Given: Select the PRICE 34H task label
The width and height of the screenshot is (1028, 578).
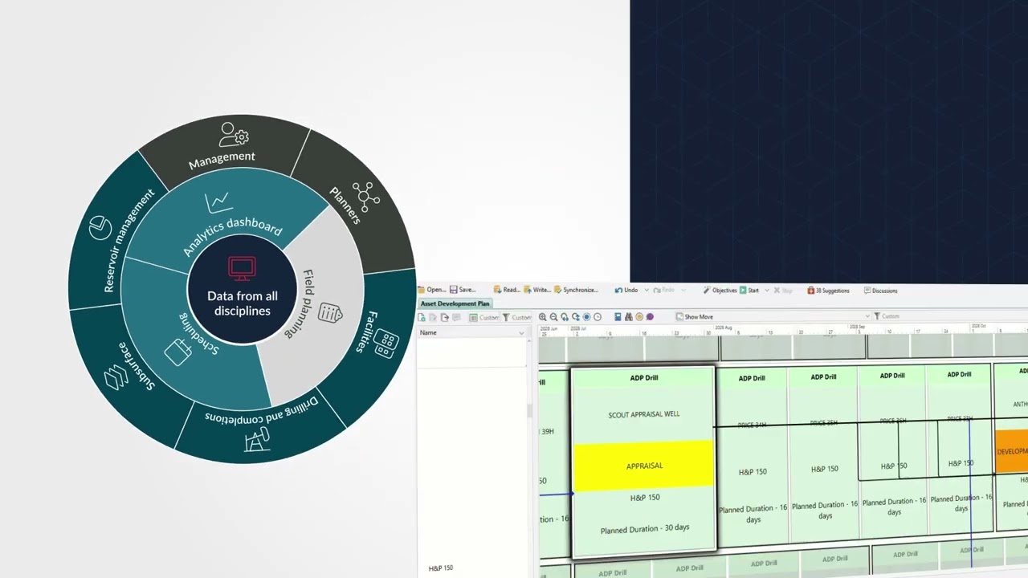Looking at the screenshot, I should pyautogui.click(x=752, y=425).
